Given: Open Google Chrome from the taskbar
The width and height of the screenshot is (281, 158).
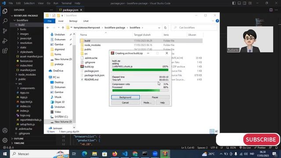Looking at the screenshot, I should 135,154.
